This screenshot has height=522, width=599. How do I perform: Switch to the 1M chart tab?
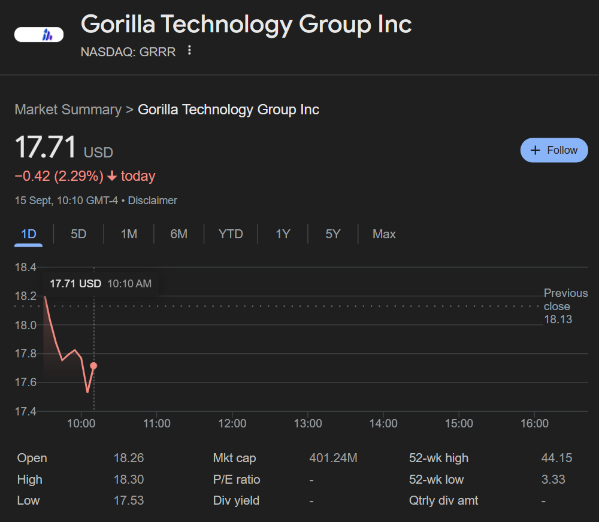[129, 234]
